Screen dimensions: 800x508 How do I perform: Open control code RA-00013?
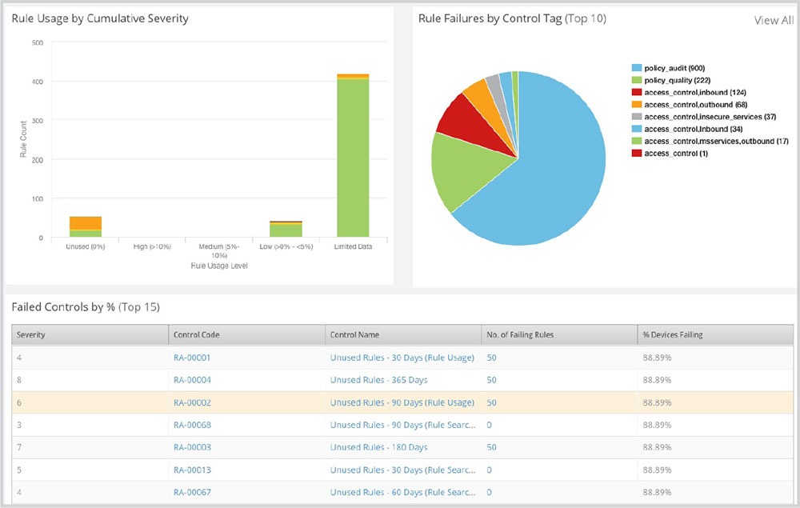[x=192, y=470]
